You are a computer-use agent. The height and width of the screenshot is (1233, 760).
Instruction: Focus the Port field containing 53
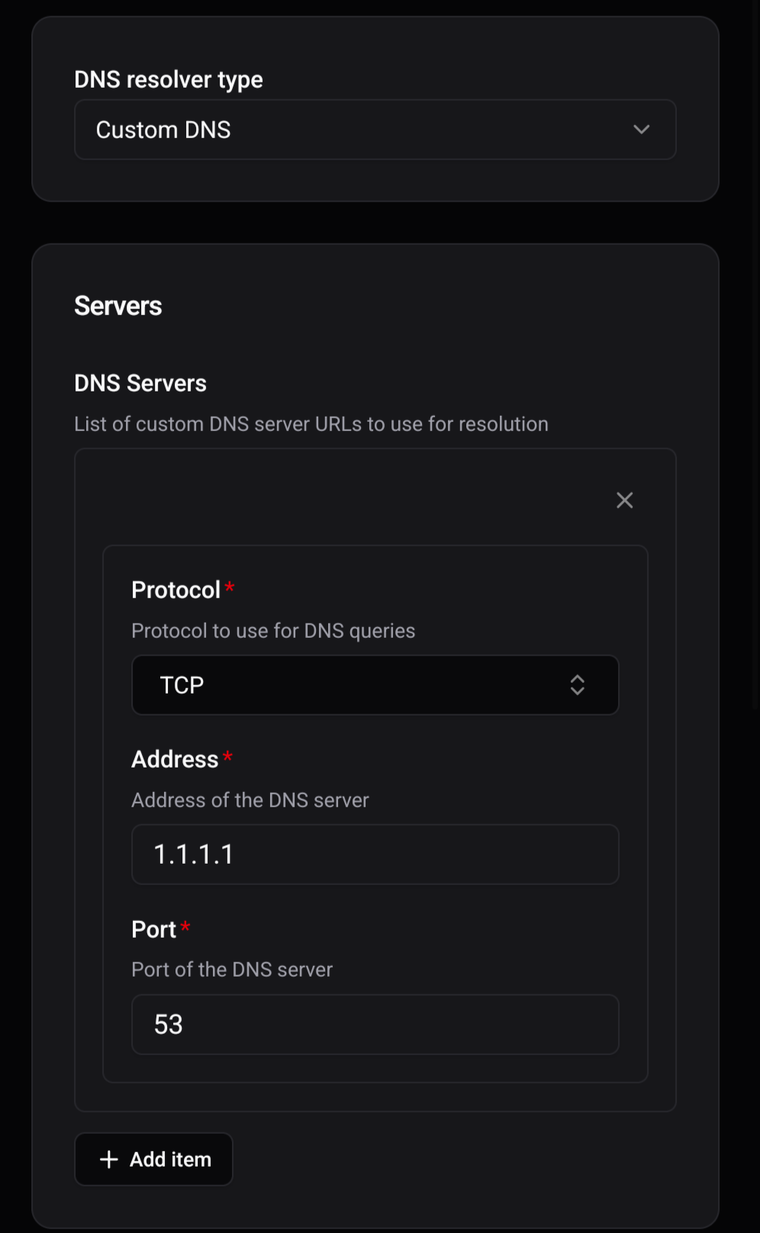375,1025
